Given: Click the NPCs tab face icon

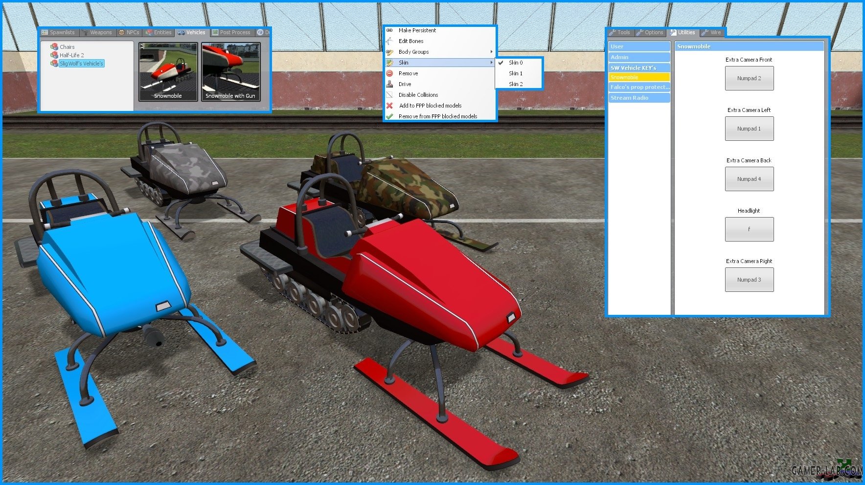Looking at the screenshot, I should (122, 32).
